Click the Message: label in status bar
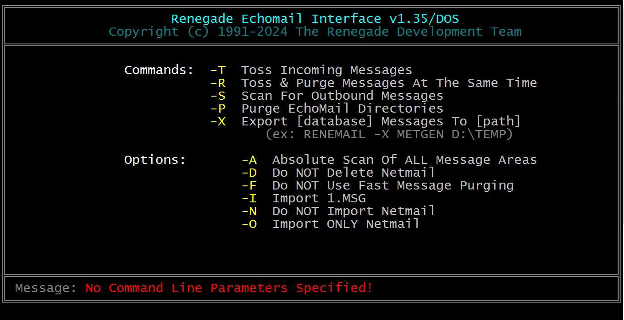 click(x=46, y=288)
